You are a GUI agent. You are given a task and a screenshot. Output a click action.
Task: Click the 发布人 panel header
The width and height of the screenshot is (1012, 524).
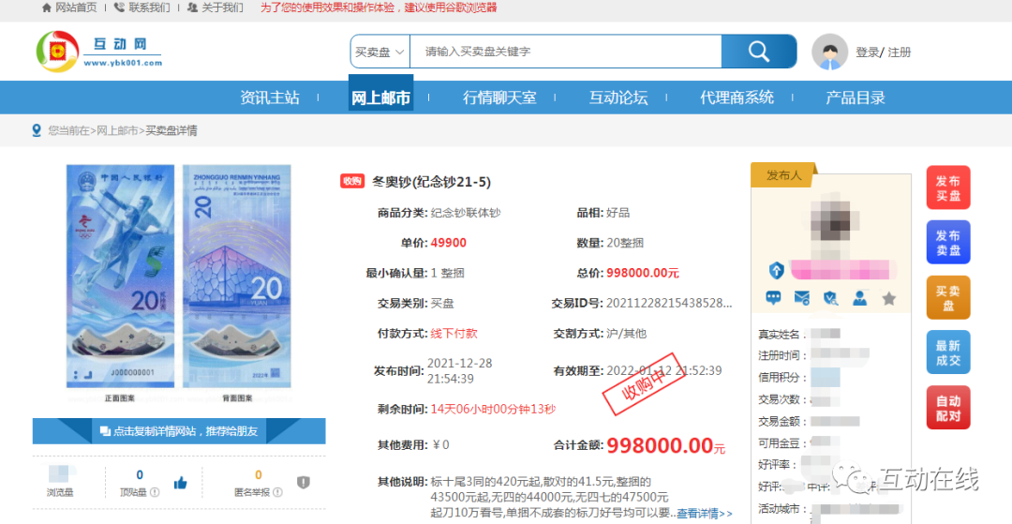pyautogui.click(x=784, y=175)
